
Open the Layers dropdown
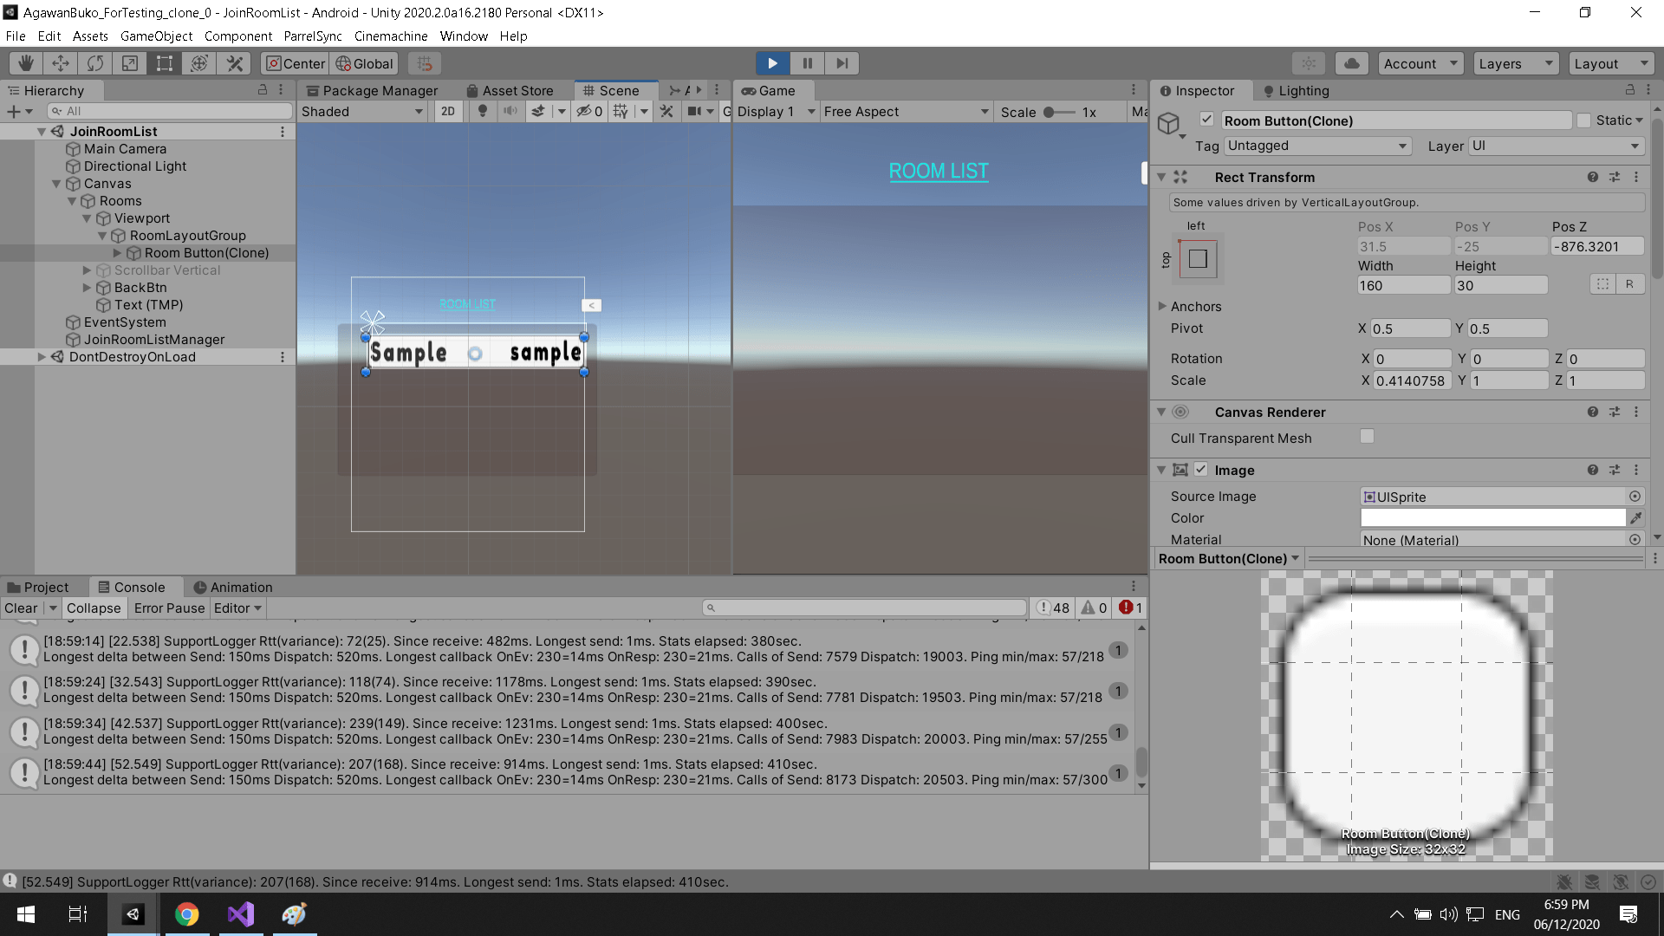click(x=1515, y=62)
